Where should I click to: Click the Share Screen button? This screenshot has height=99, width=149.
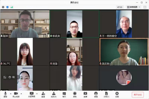coord(32,95)
